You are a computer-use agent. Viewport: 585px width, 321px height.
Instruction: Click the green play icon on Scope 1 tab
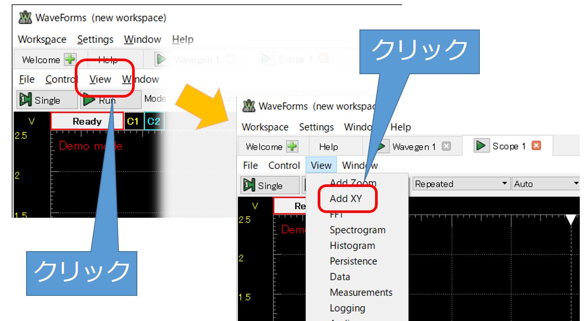pos(481,146)
